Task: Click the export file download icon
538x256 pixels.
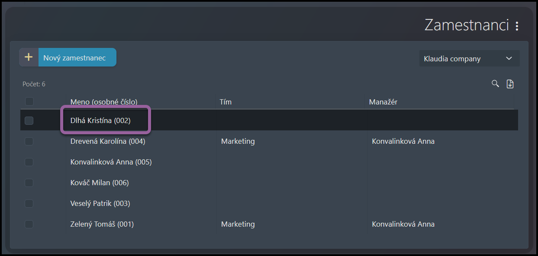Action: click(x=510, y=84)
